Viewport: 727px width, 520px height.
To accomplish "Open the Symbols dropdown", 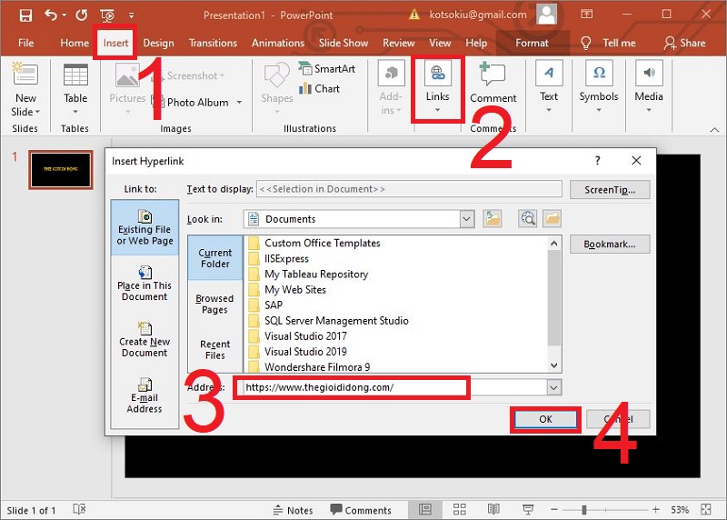I will click(x=599, y=88).
